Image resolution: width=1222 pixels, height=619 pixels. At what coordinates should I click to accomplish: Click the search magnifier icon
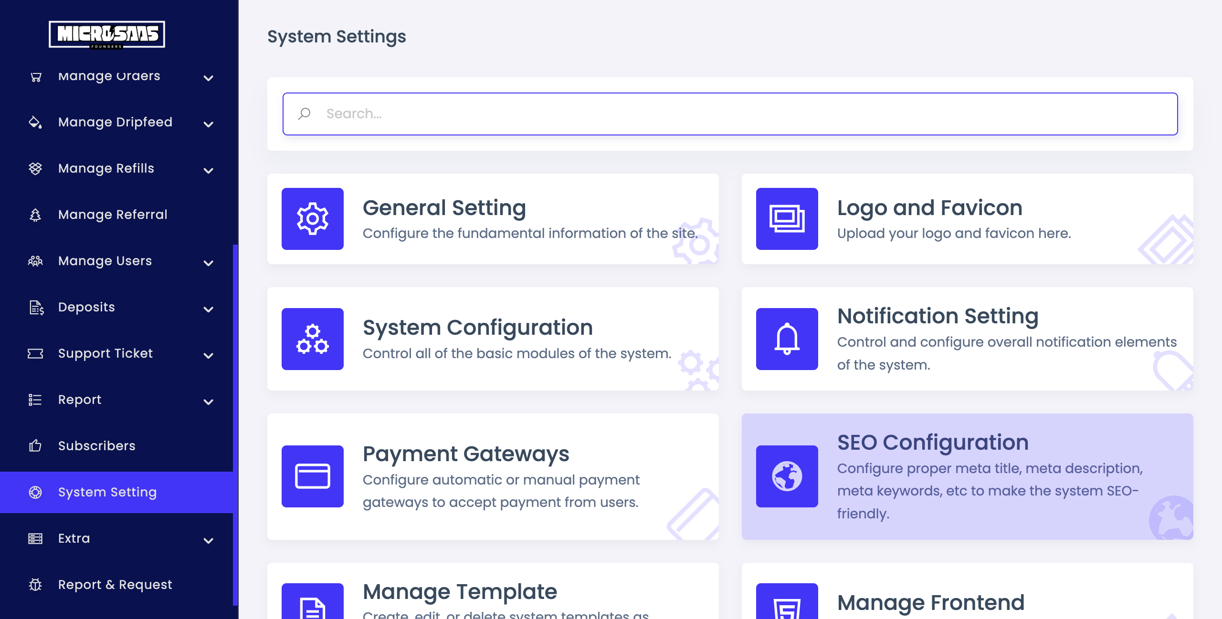pos(305,113)
